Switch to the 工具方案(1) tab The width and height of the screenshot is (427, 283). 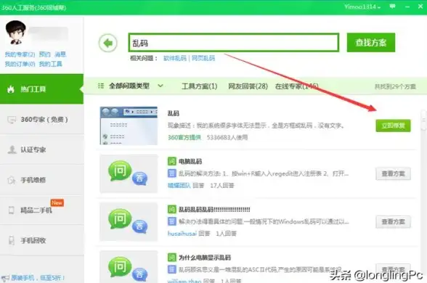coord(199,86)
